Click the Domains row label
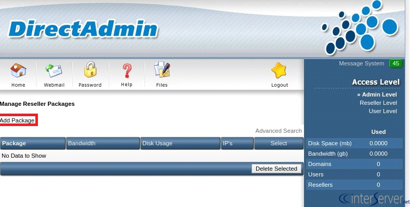This screenshot has width=410, height=207. (x=320, y=164)
